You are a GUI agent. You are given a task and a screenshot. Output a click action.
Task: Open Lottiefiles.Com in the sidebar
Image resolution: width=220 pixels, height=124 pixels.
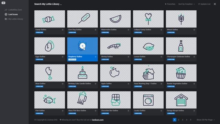13,10
